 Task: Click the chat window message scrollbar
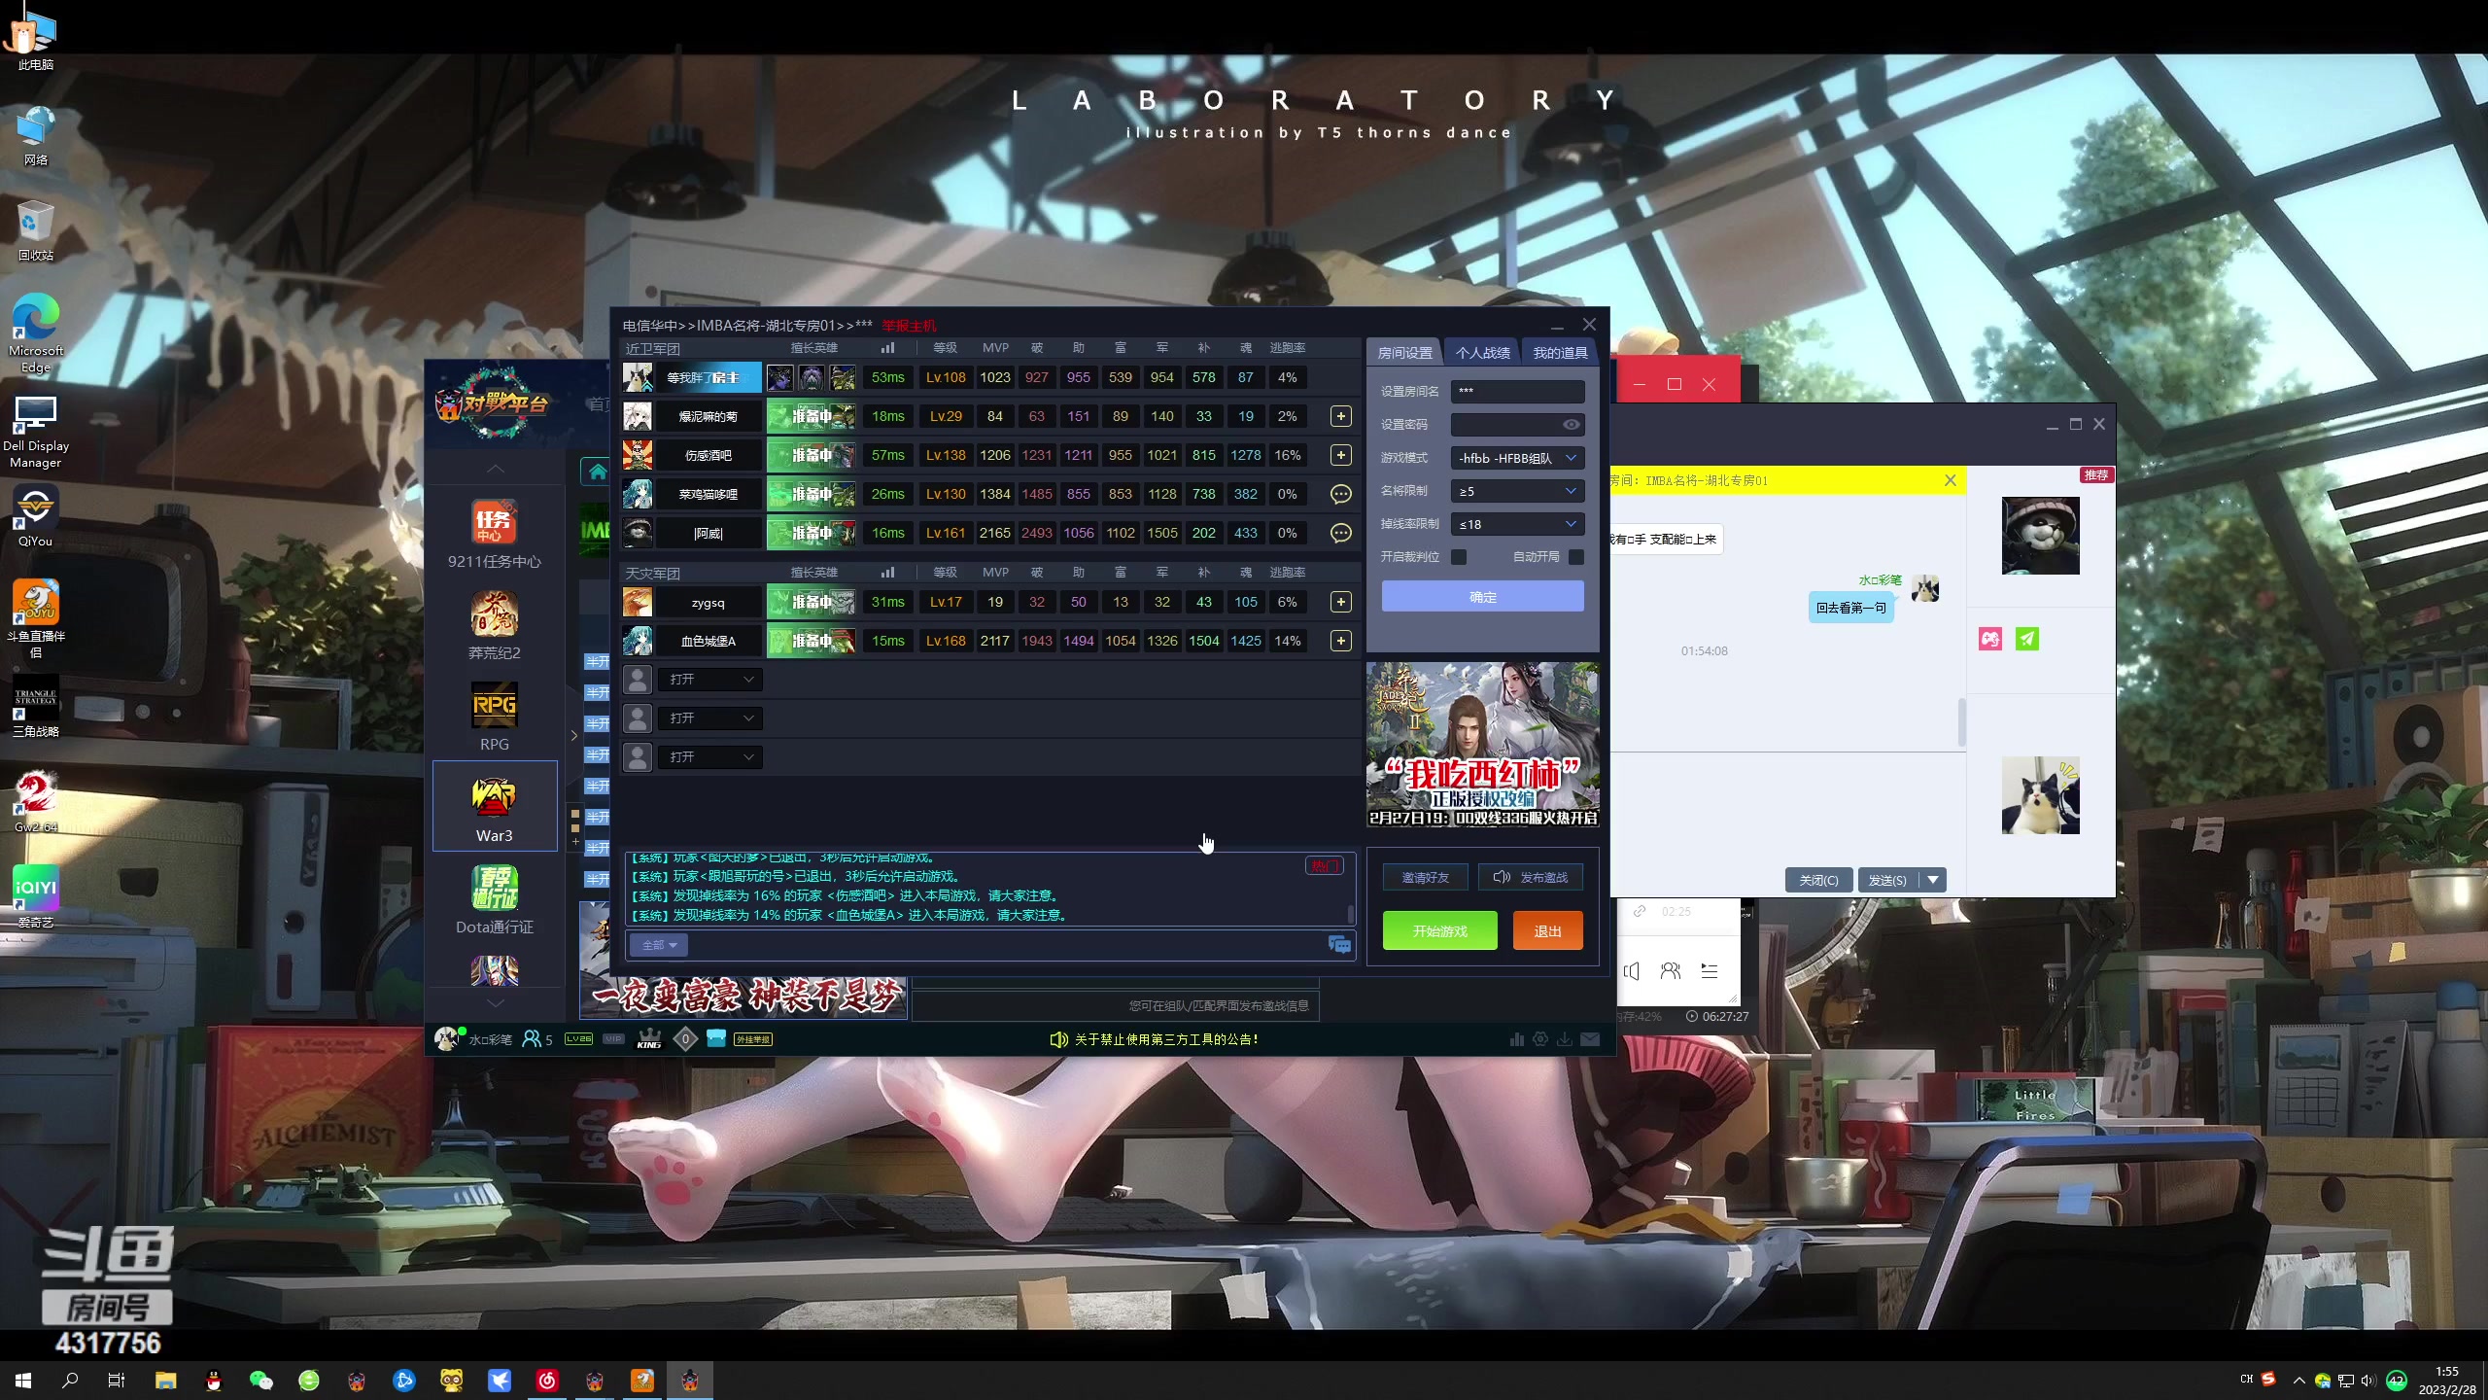pos(1962,722)
